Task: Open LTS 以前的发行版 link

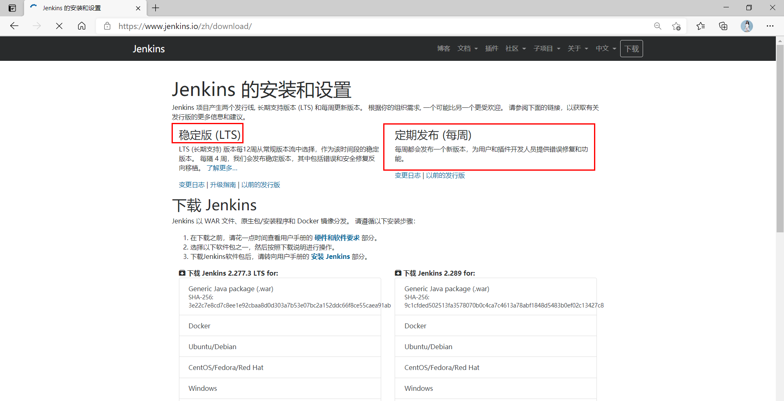Action: (x=261, y=185)
